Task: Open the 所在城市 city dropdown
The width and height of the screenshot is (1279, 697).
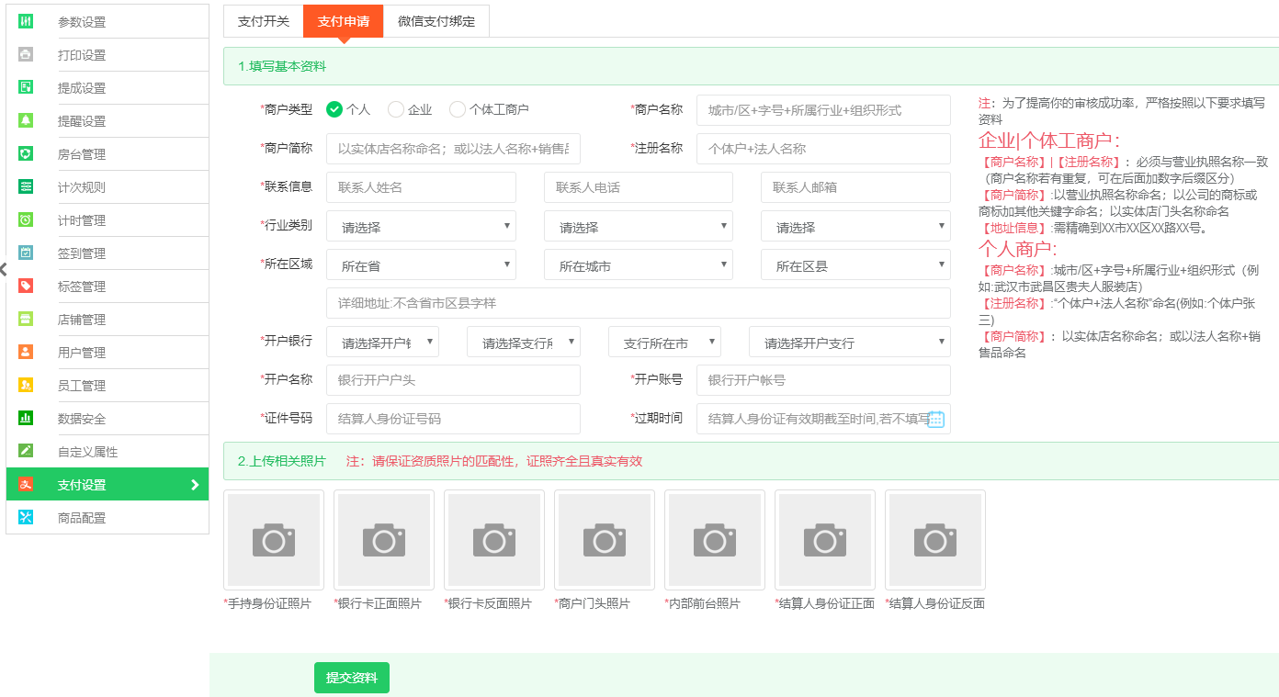Action: click(639, 265)
